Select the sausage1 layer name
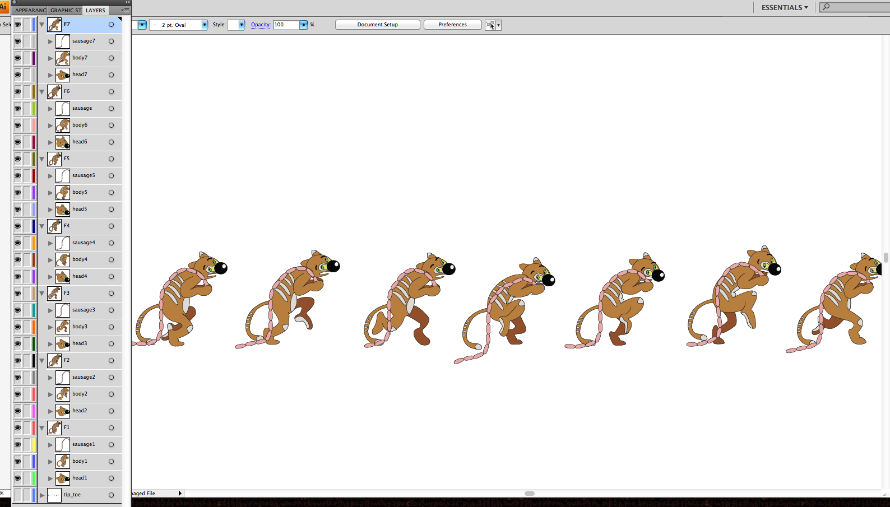 [84, 444]
